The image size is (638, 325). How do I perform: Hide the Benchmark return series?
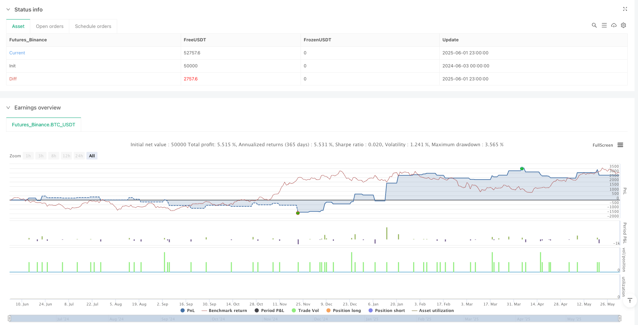[224, 310]
